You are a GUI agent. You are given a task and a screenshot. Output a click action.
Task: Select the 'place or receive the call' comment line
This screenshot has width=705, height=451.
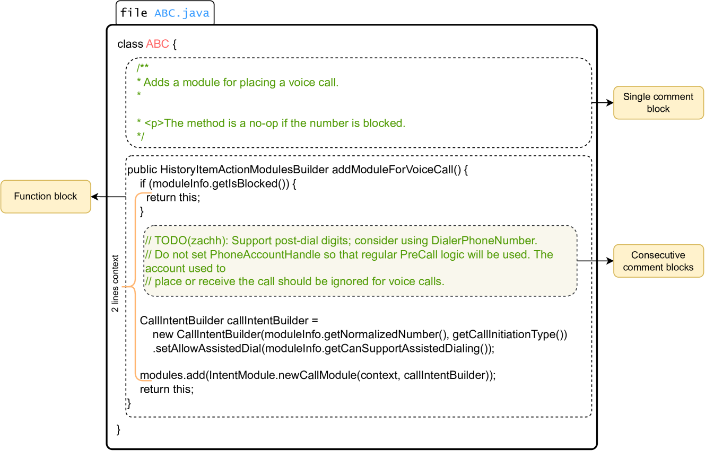point(294,281)
